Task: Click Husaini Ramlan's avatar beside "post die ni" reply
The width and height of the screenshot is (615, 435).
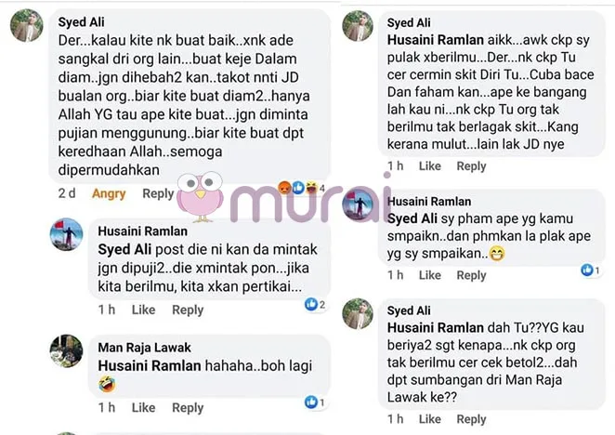Action: point(66,234)
